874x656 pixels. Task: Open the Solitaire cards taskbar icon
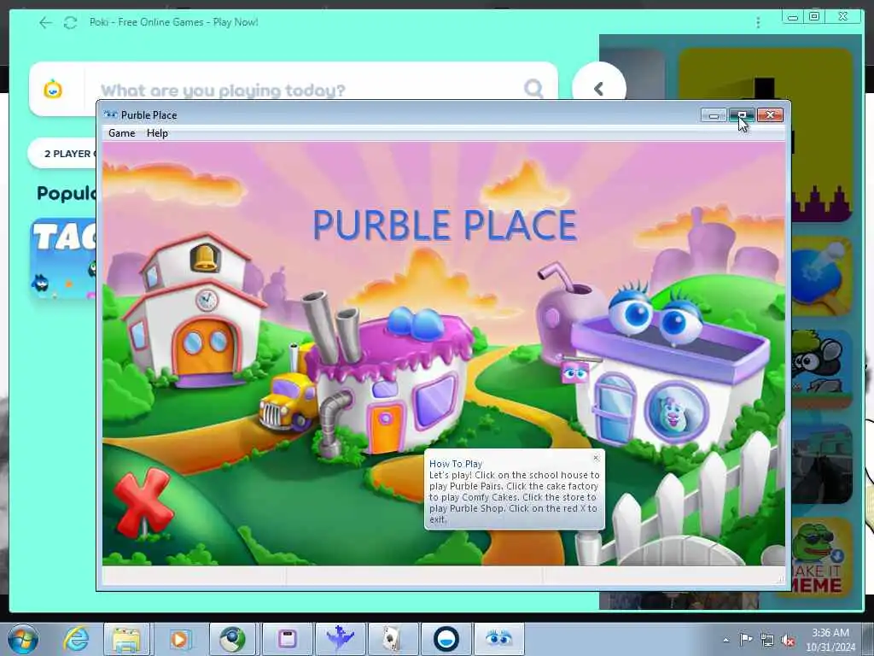point(393,639)
